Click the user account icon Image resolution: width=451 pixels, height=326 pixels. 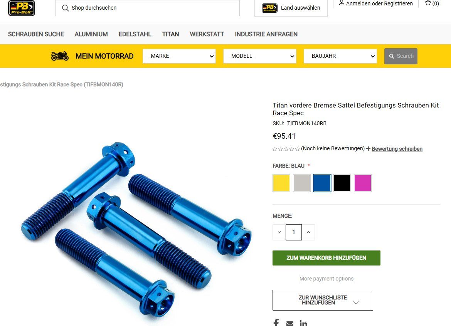click(x=342, y=3)
